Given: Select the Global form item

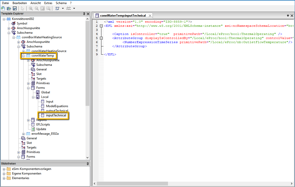Looking at the screenshot, I should pyautogui.click(x=46, y=92).
